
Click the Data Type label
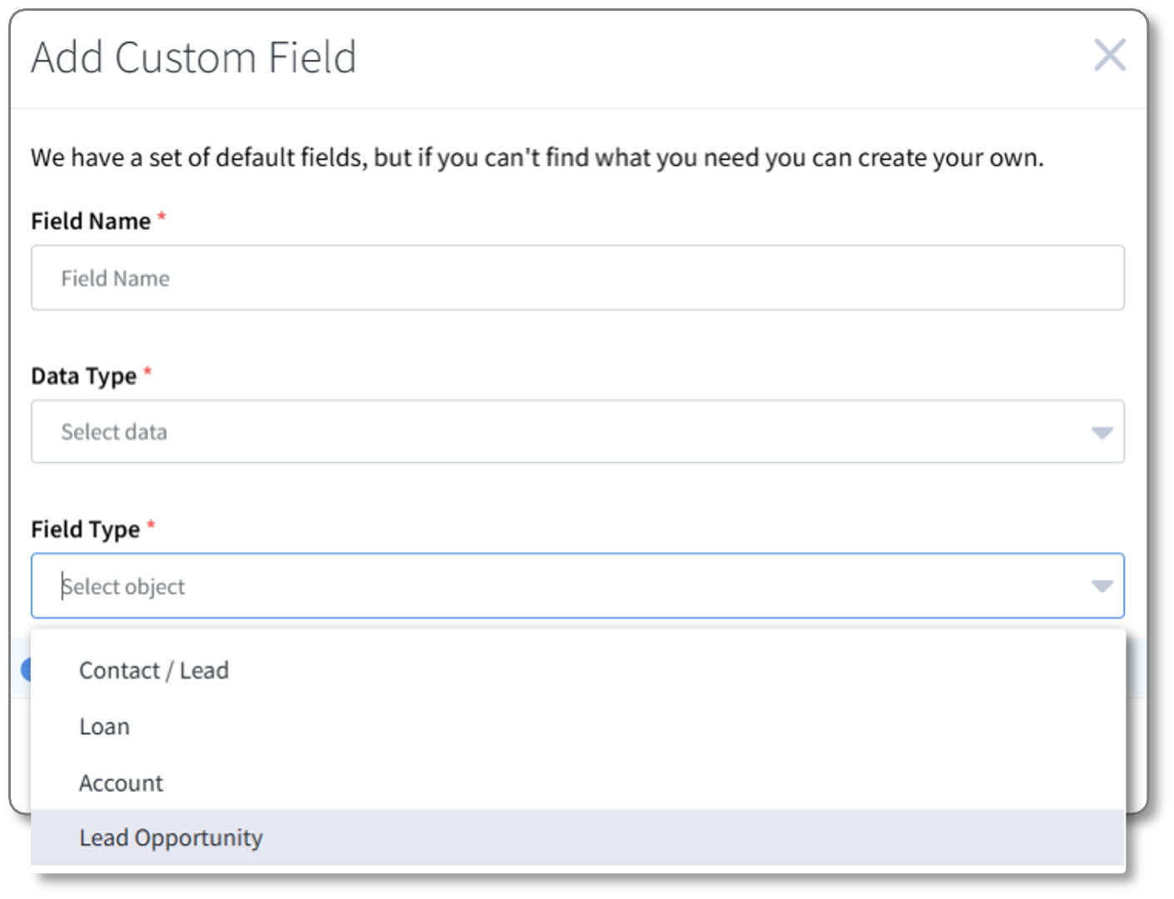click(83, 376)
